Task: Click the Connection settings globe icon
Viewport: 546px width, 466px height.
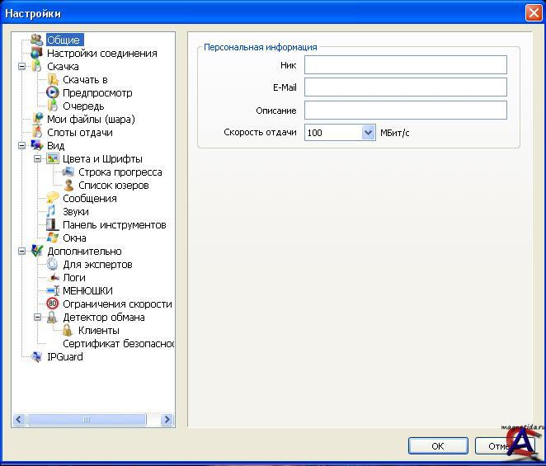Action: tap(36, 54)
